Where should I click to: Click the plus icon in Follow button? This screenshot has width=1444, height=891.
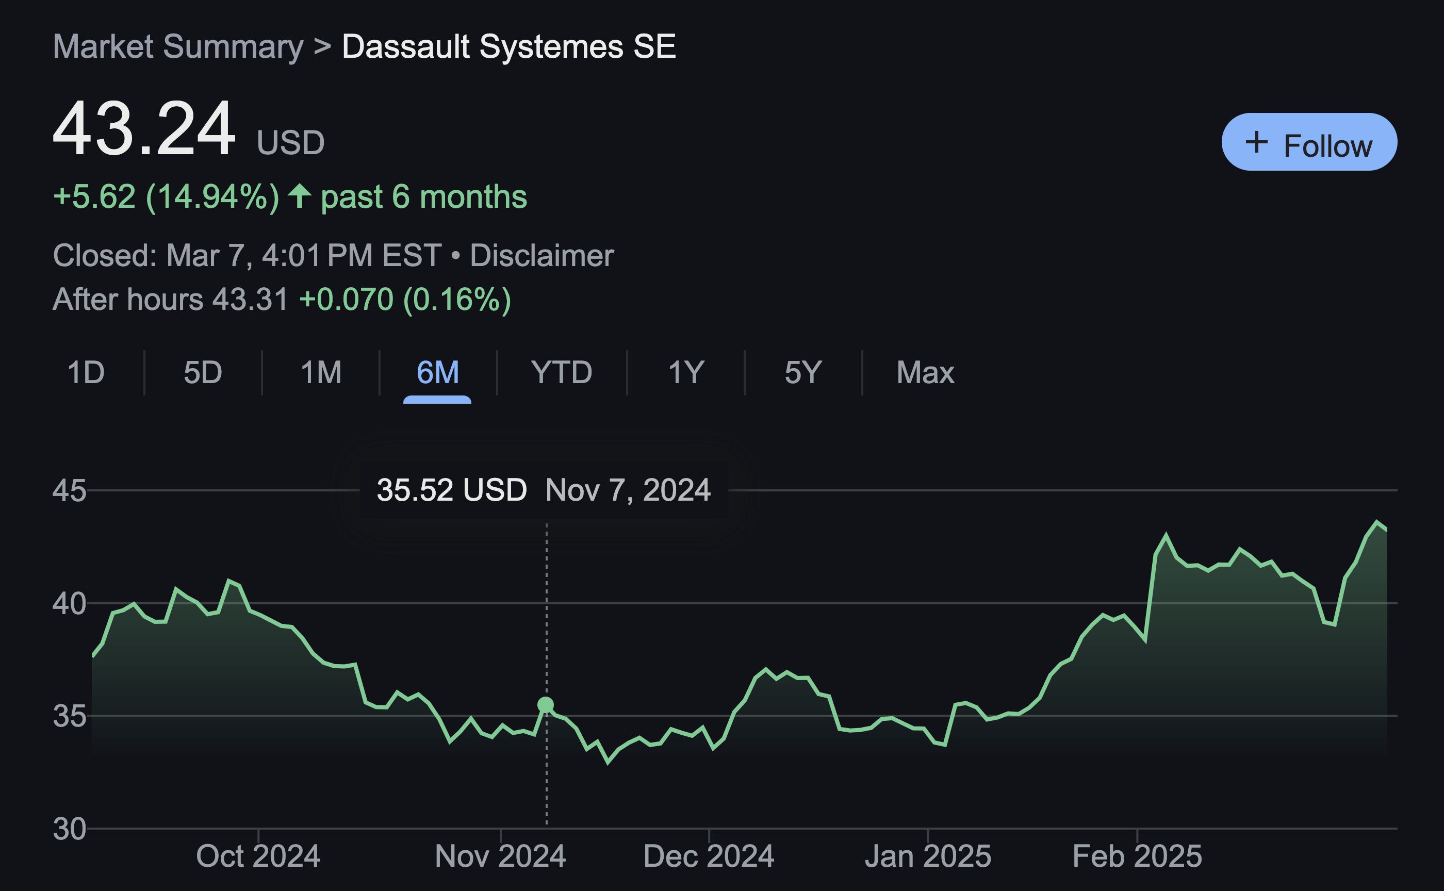1256,142
